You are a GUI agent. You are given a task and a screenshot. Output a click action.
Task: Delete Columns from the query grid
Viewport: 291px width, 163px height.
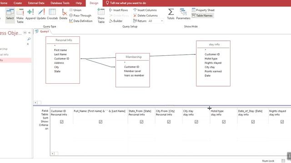pyautogui.click(x=145, y=15)
